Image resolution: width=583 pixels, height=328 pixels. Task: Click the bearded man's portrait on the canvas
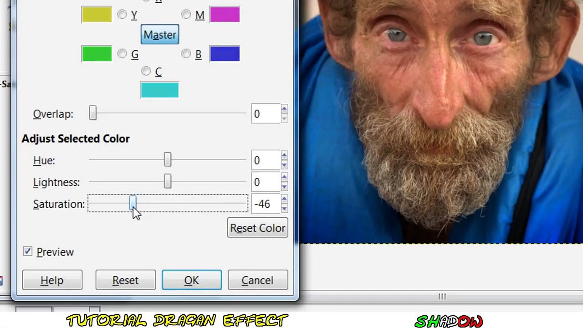pos(441,122)
